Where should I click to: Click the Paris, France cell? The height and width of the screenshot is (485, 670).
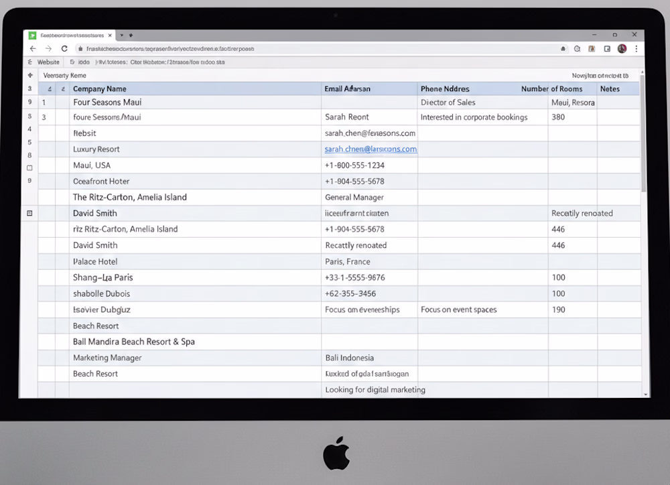tap(369, 261)
